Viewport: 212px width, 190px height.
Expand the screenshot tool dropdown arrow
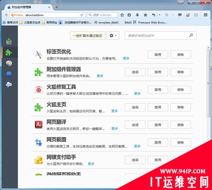(173, 15)
